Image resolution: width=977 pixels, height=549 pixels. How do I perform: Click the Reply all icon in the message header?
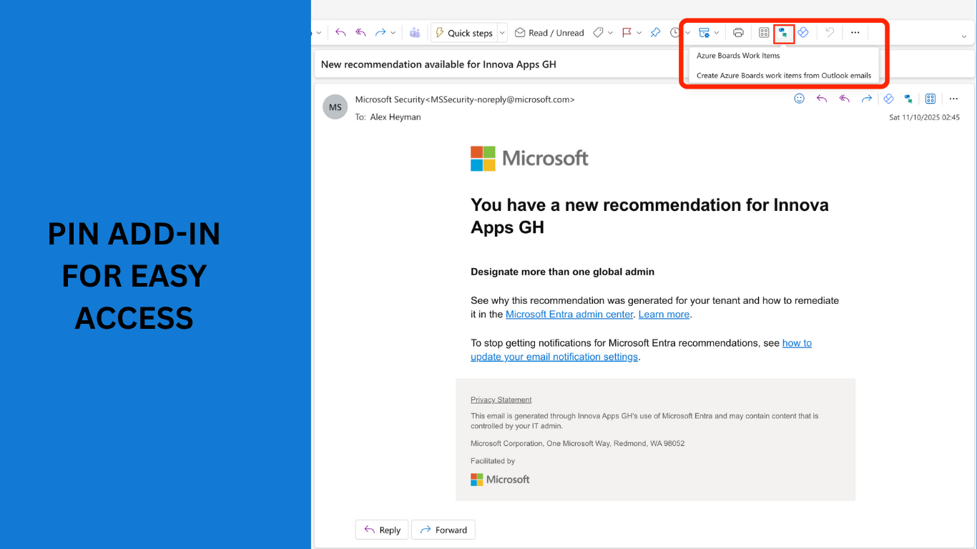tap(844, 99)
